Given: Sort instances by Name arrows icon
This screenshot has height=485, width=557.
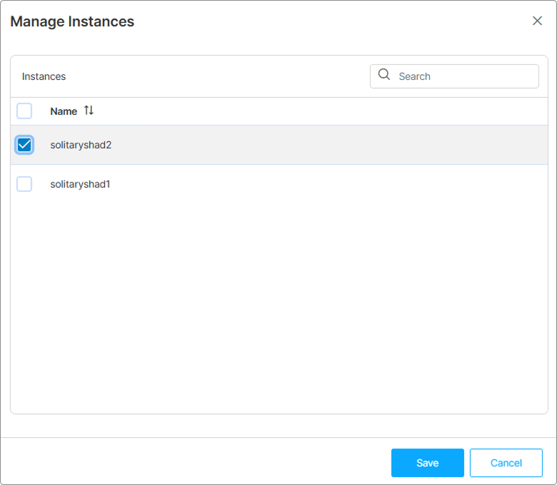Looking at the screenshot, I should [x=89, y=111].
